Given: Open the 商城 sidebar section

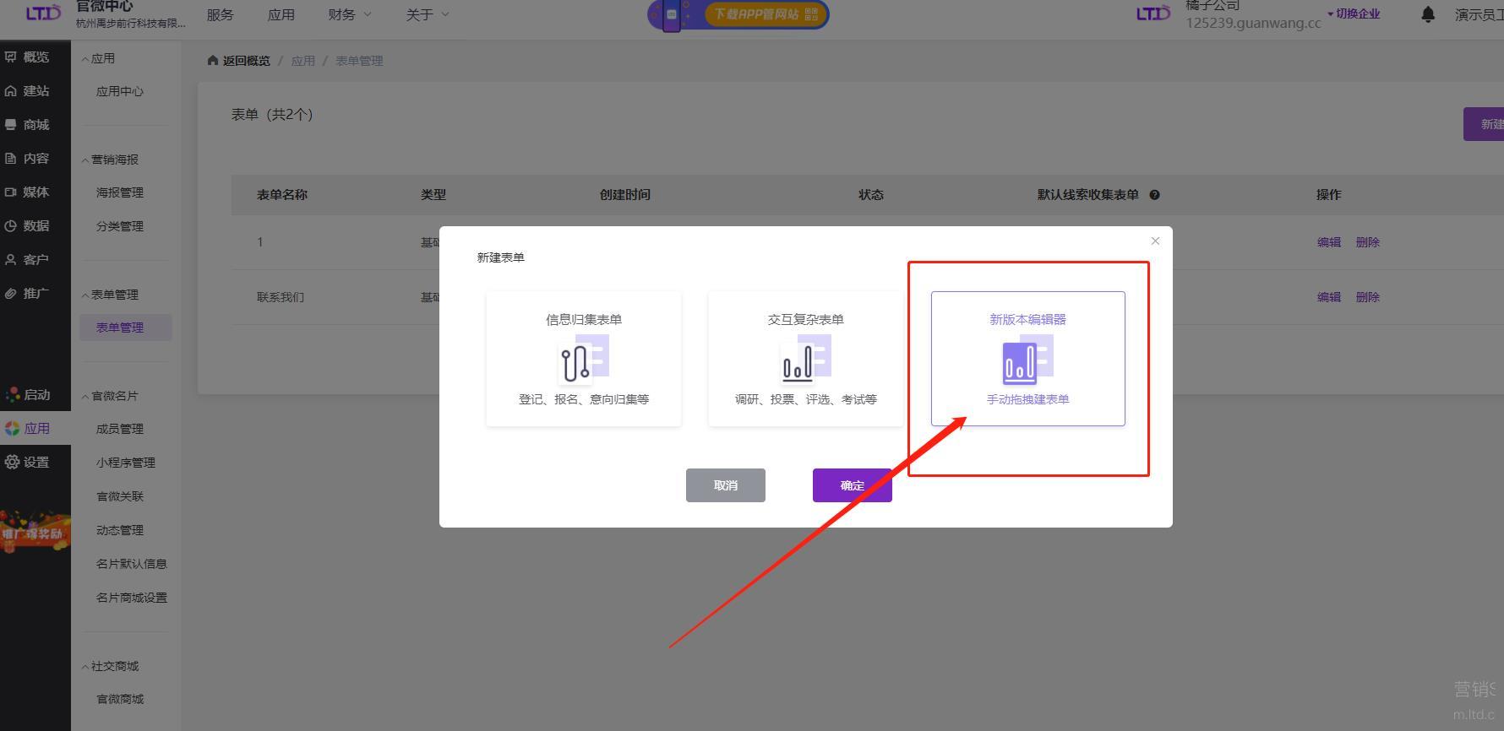Looking at the screenshot, I should 27,124.
